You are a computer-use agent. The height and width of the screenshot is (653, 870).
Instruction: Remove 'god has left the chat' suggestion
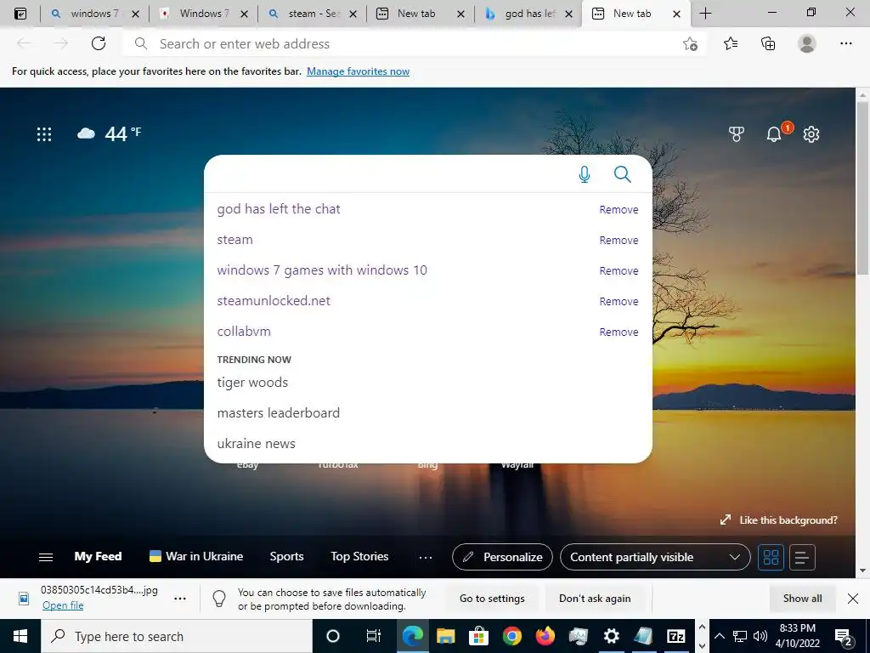pos(619,209)
